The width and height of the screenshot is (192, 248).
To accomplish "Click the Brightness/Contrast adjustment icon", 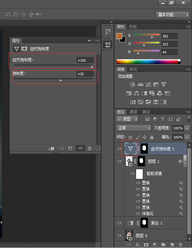I will (133, 84).
